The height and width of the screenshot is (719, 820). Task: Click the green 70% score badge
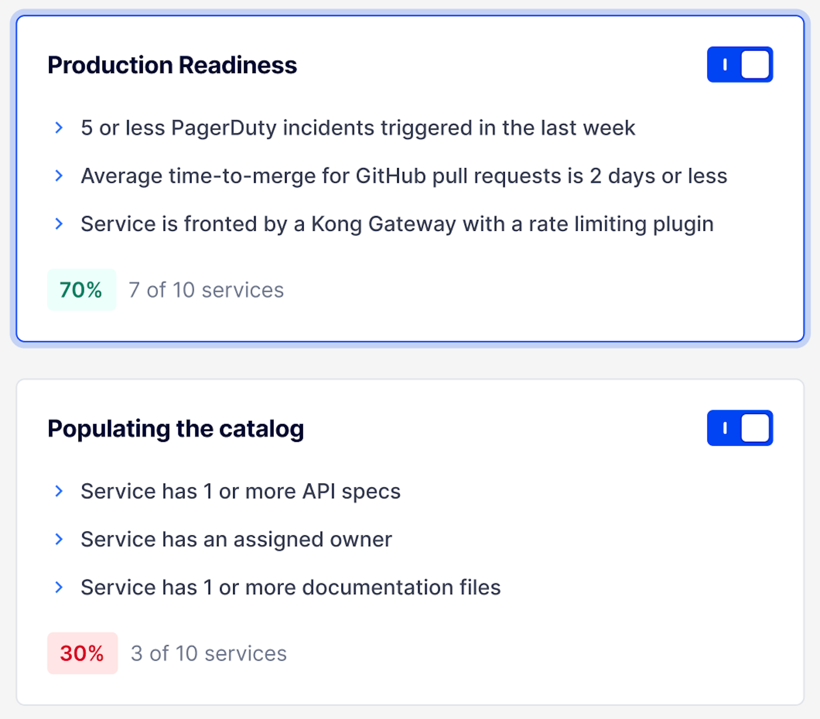click(x=81, y=290)
